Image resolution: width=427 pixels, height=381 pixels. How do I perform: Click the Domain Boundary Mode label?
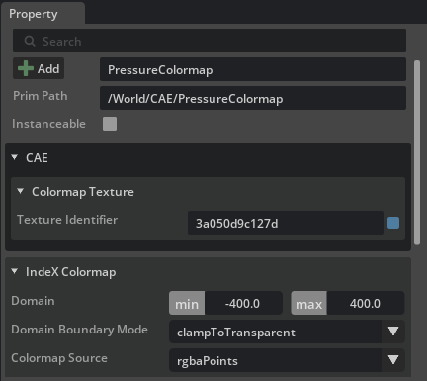(79, 330)
